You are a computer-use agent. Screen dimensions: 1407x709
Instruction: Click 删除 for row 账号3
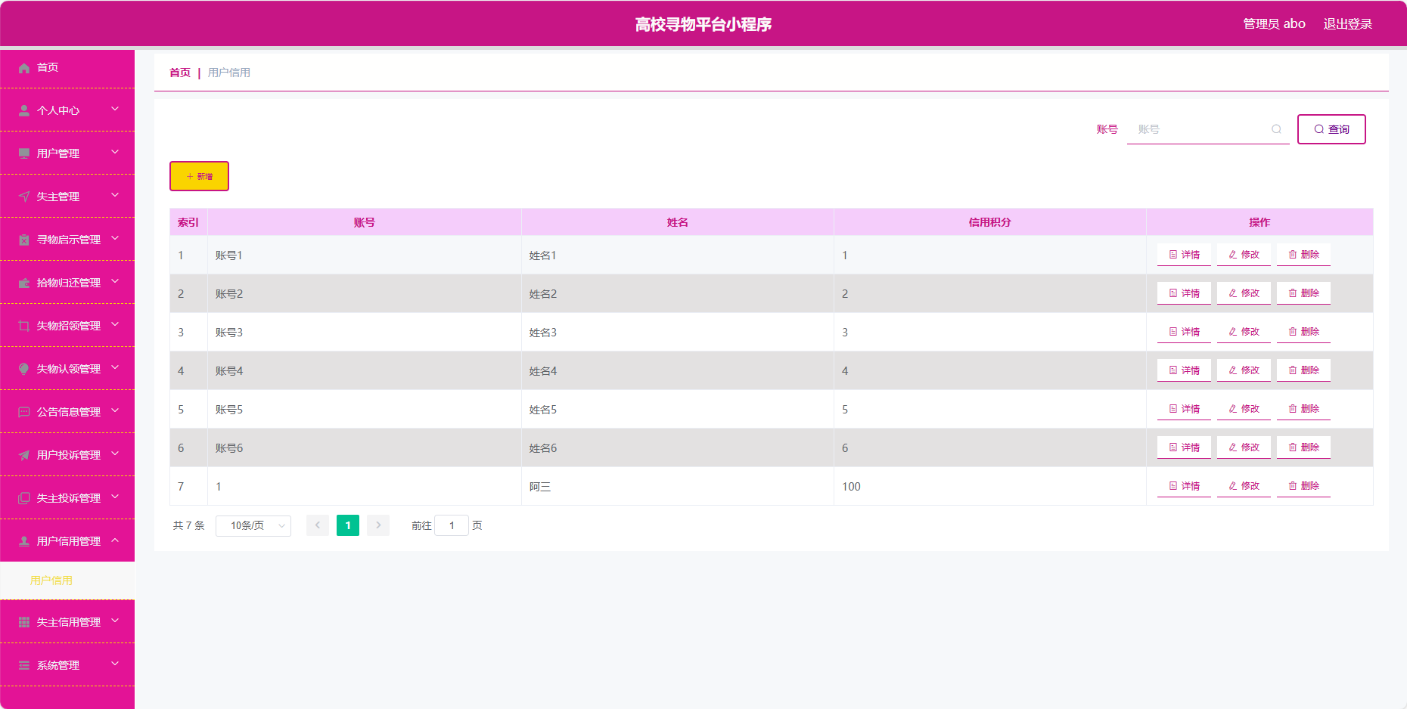[x=1303, y=333]
